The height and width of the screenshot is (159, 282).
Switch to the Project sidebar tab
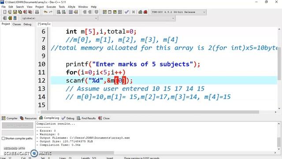pyautogui.click(x=6, y=24)
